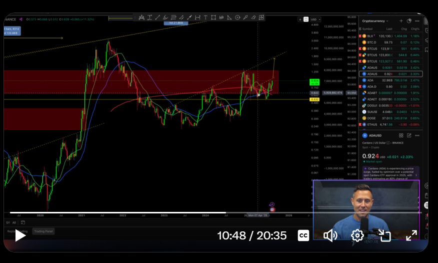This screenshot has height=263, width=438.
Task: Add symbol to watchlist with plus
Action: pos(401,21)
